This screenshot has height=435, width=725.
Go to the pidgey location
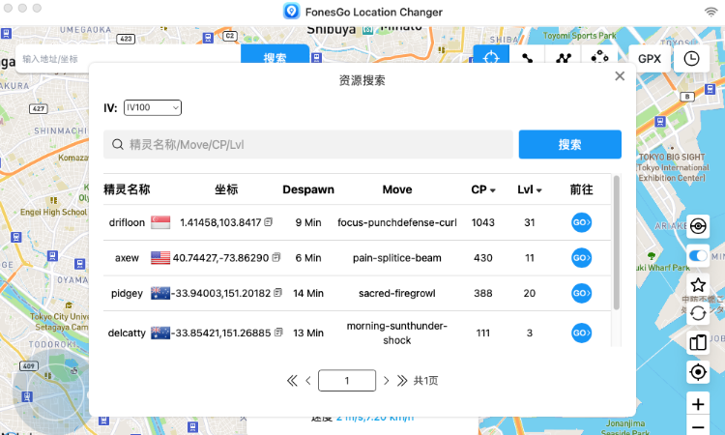point(581,293)
